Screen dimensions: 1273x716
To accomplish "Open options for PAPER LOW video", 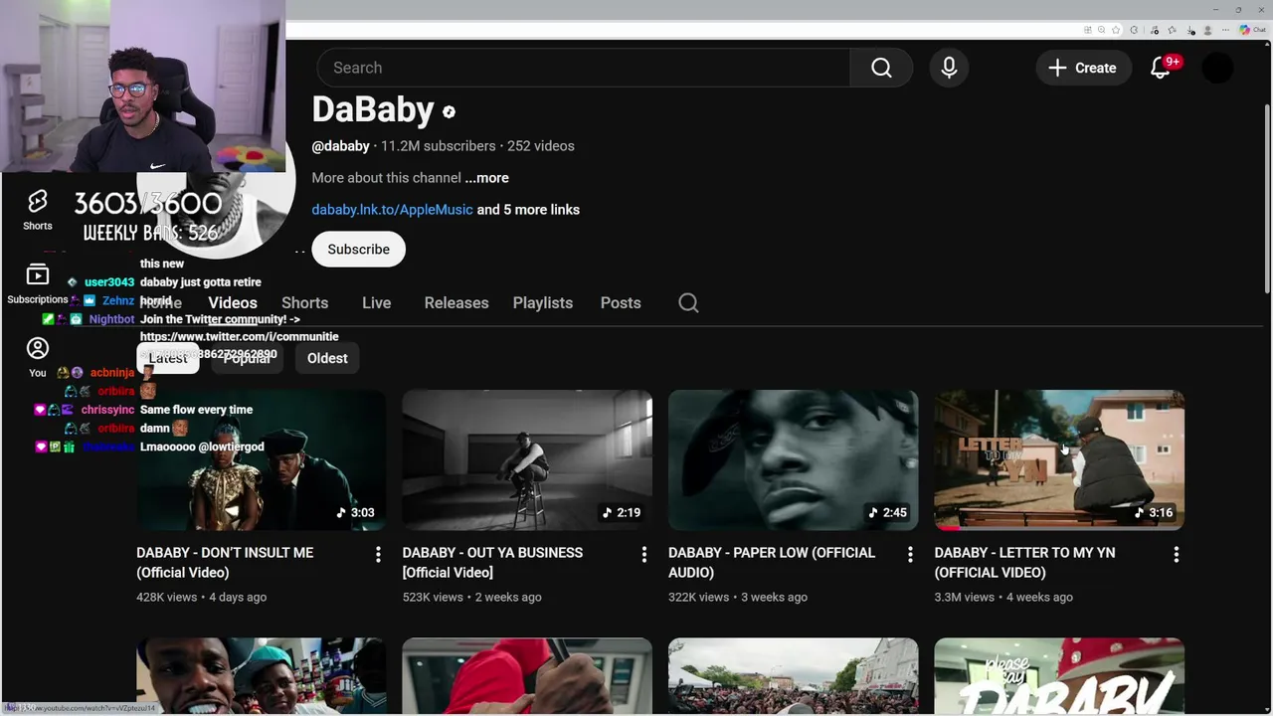I will pos(910,555).
